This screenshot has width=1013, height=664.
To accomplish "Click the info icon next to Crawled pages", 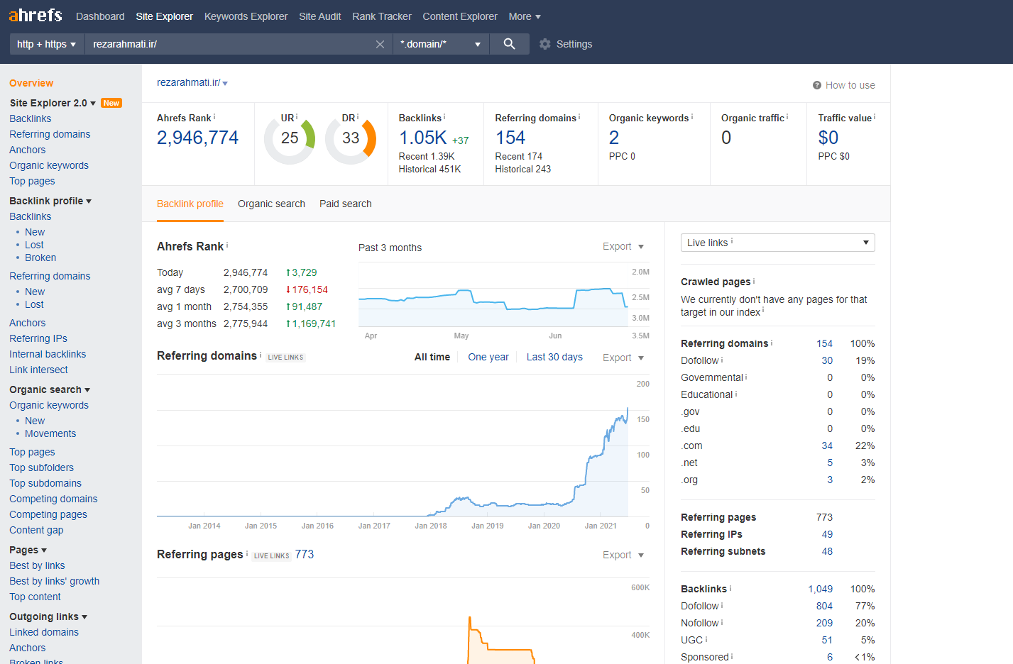I will pos(754,281).
